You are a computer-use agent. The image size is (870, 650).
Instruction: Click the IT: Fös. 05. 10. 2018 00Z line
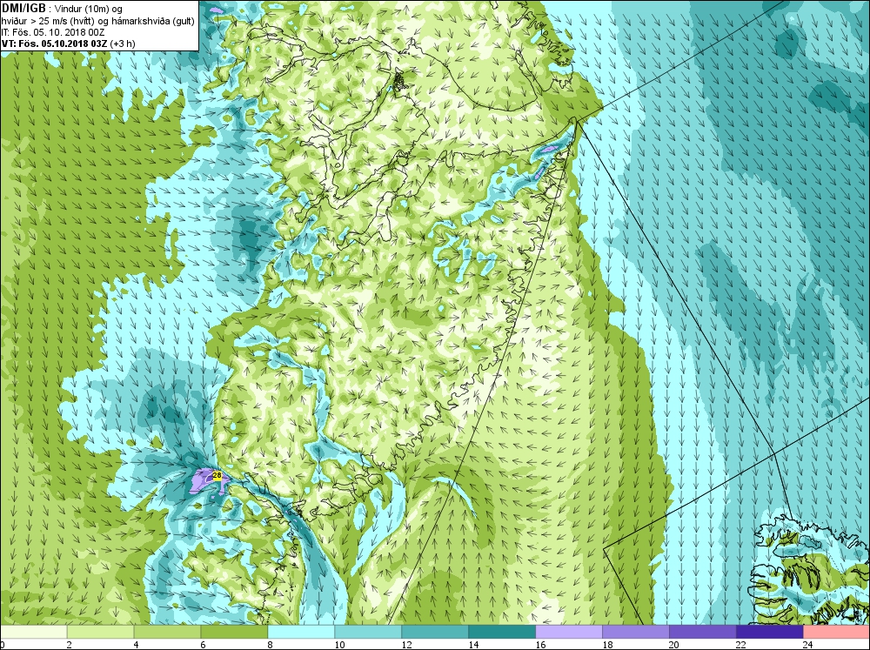pyautogui.click(x=53, y=32)
